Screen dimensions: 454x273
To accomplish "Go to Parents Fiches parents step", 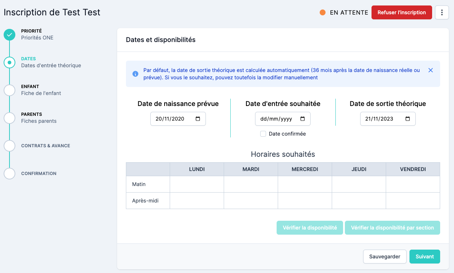I will pos(39,118).
